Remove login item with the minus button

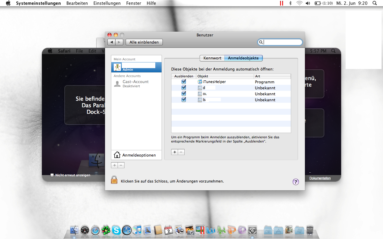181,152
